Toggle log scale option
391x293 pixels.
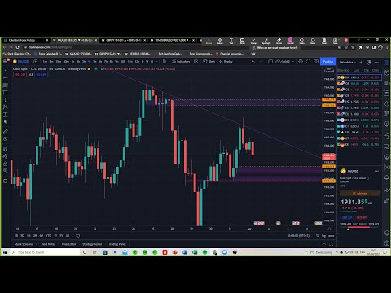pos(323,236)
